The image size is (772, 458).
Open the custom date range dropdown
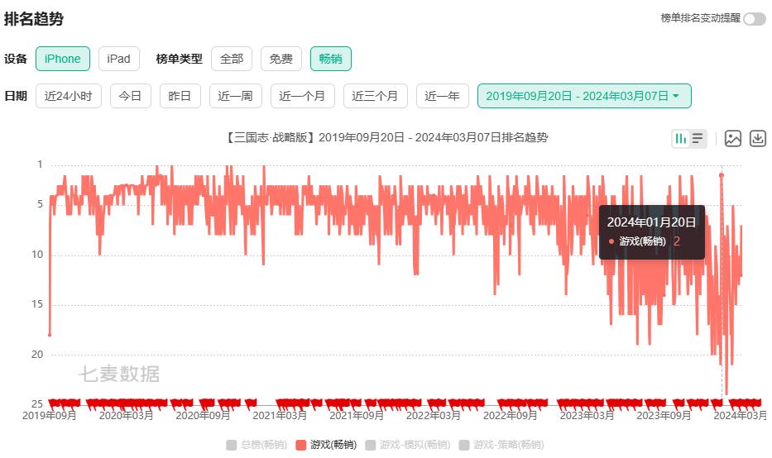(x=583, y=96)
